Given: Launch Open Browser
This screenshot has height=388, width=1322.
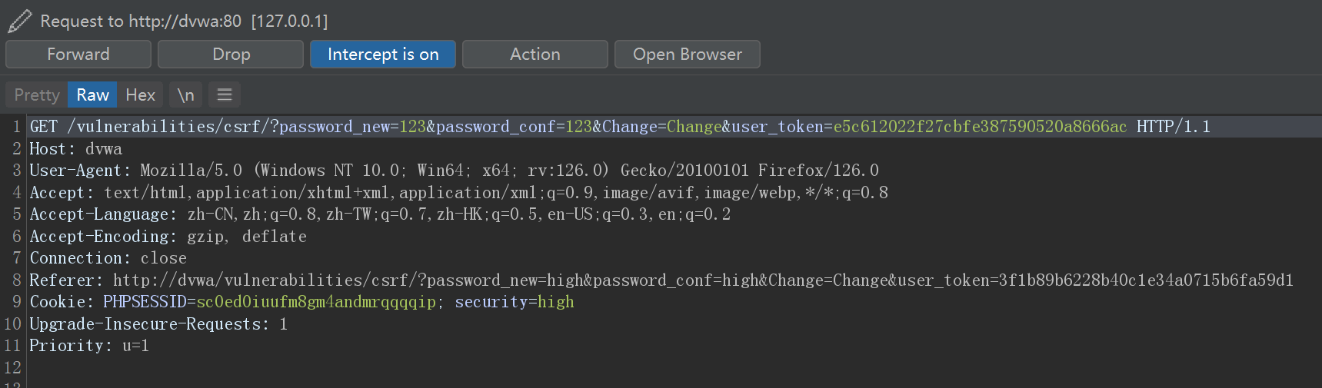Looking at the screenshot, I should tap(688, 55).
